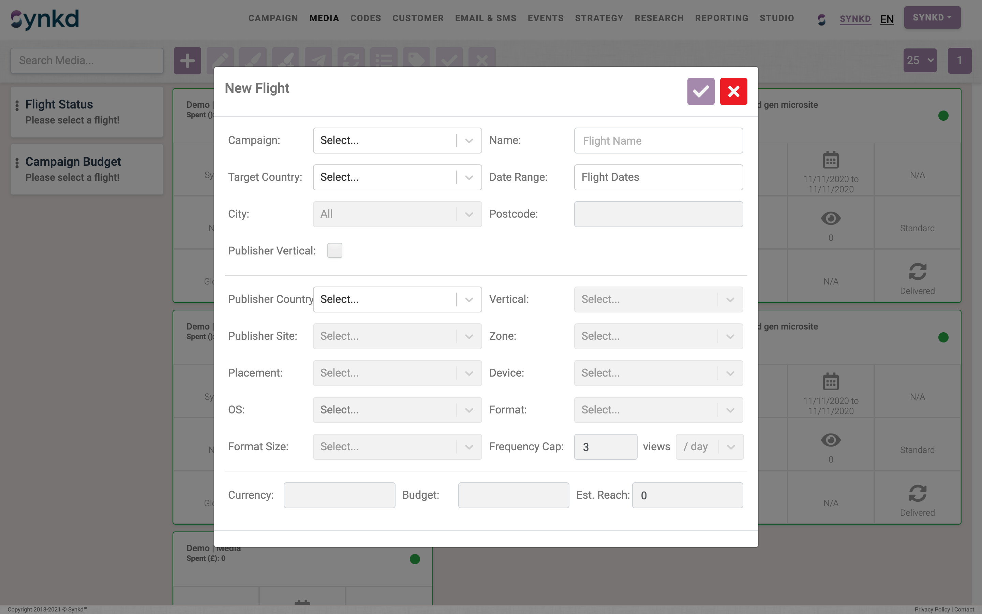Image resolution: width=982 pixels, height=614 pixels.
Task: Click the Flight Dates date range field
Action: pos(658,177)
